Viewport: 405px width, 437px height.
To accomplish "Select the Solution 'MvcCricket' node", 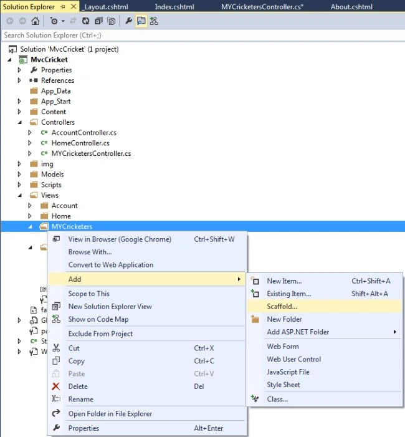I will (x=69, y=49).
